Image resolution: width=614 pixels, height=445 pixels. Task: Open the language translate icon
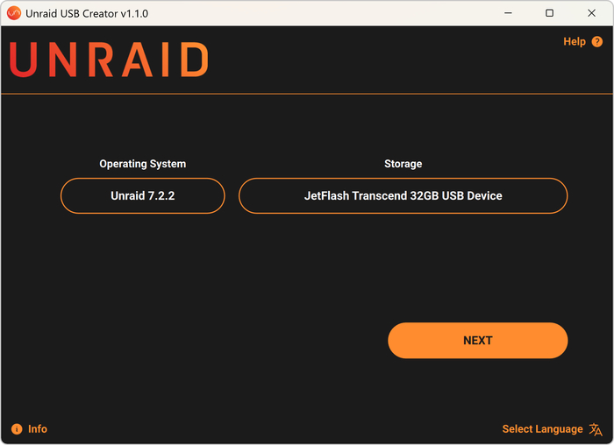point(596,429)
